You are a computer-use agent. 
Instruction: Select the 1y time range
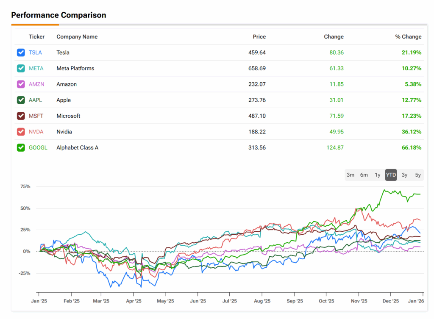377,175
